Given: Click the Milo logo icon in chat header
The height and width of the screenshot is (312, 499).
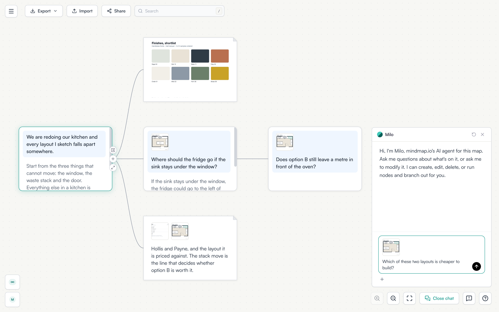Looking at the screenshot, I should [x=380, y=134].
